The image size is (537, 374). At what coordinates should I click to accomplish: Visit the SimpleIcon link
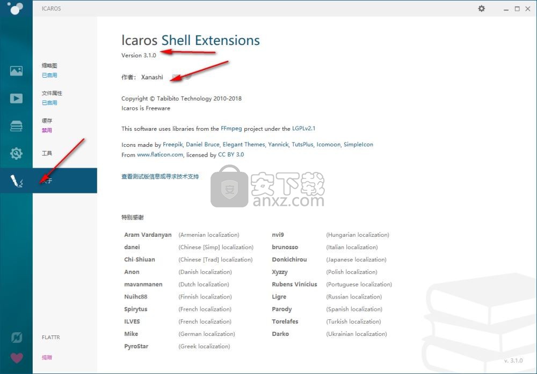pos(358,145)
